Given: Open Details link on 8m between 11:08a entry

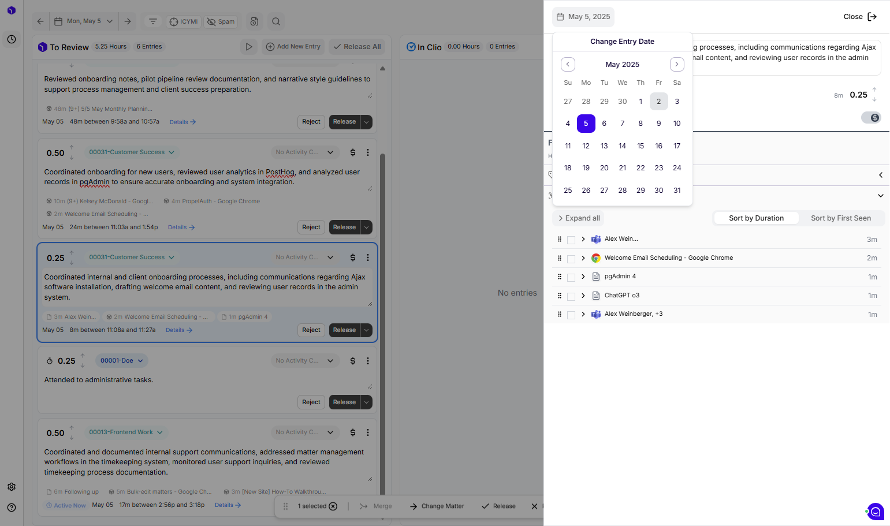Looking at the screenshot, I should tap(179, 330).
